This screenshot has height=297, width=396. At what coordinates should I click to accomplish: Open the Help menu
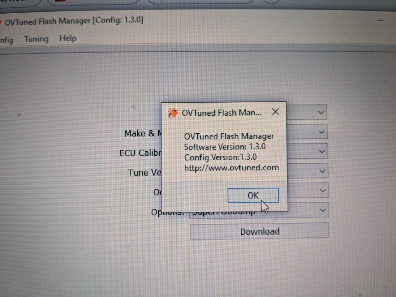(x=68, y=38)
